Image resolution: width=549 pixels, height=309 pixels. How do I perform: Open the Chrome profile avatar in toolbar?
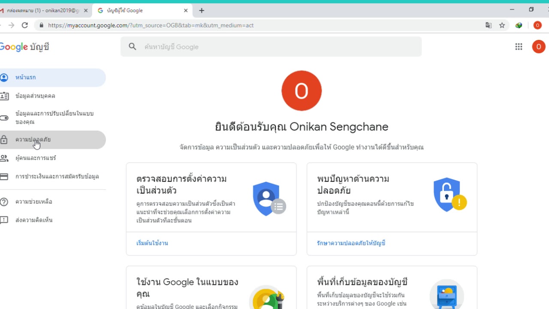click(537, 25)
